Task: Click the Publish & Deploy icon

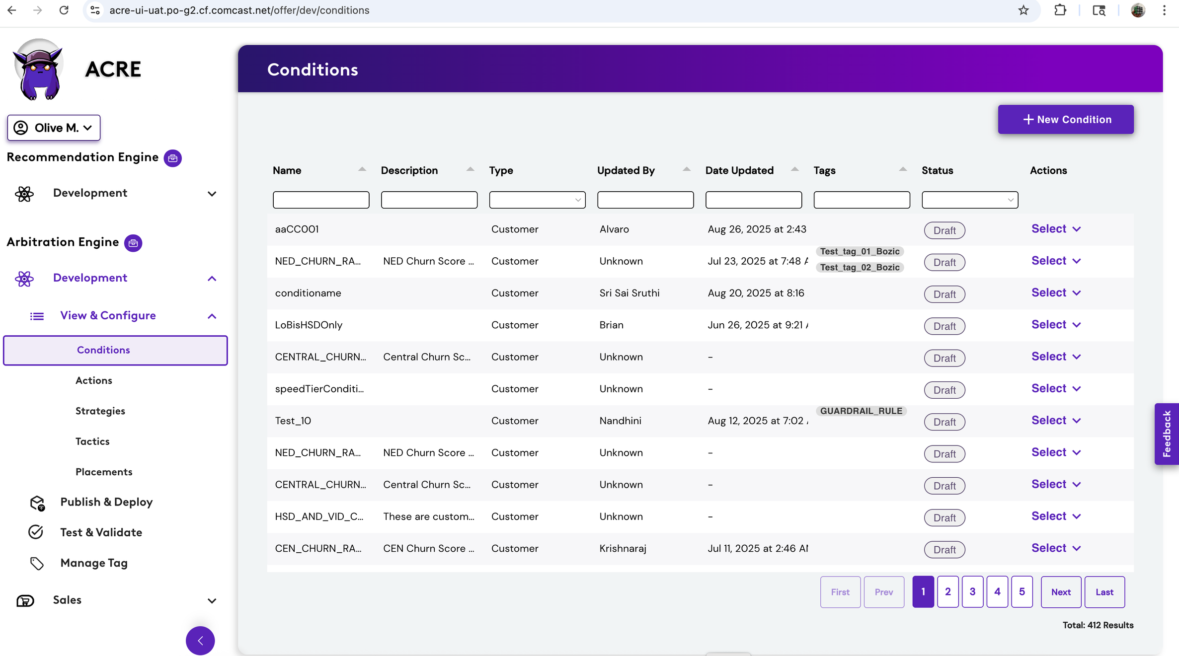Action: click(x=37, y=503)
